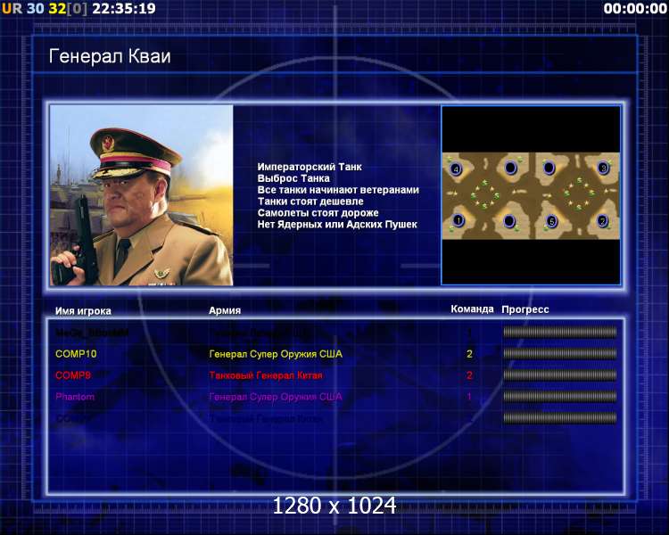Click the 'Команда' column header
The width and height of the screenshot is (669, 535).
coord(472,309)
